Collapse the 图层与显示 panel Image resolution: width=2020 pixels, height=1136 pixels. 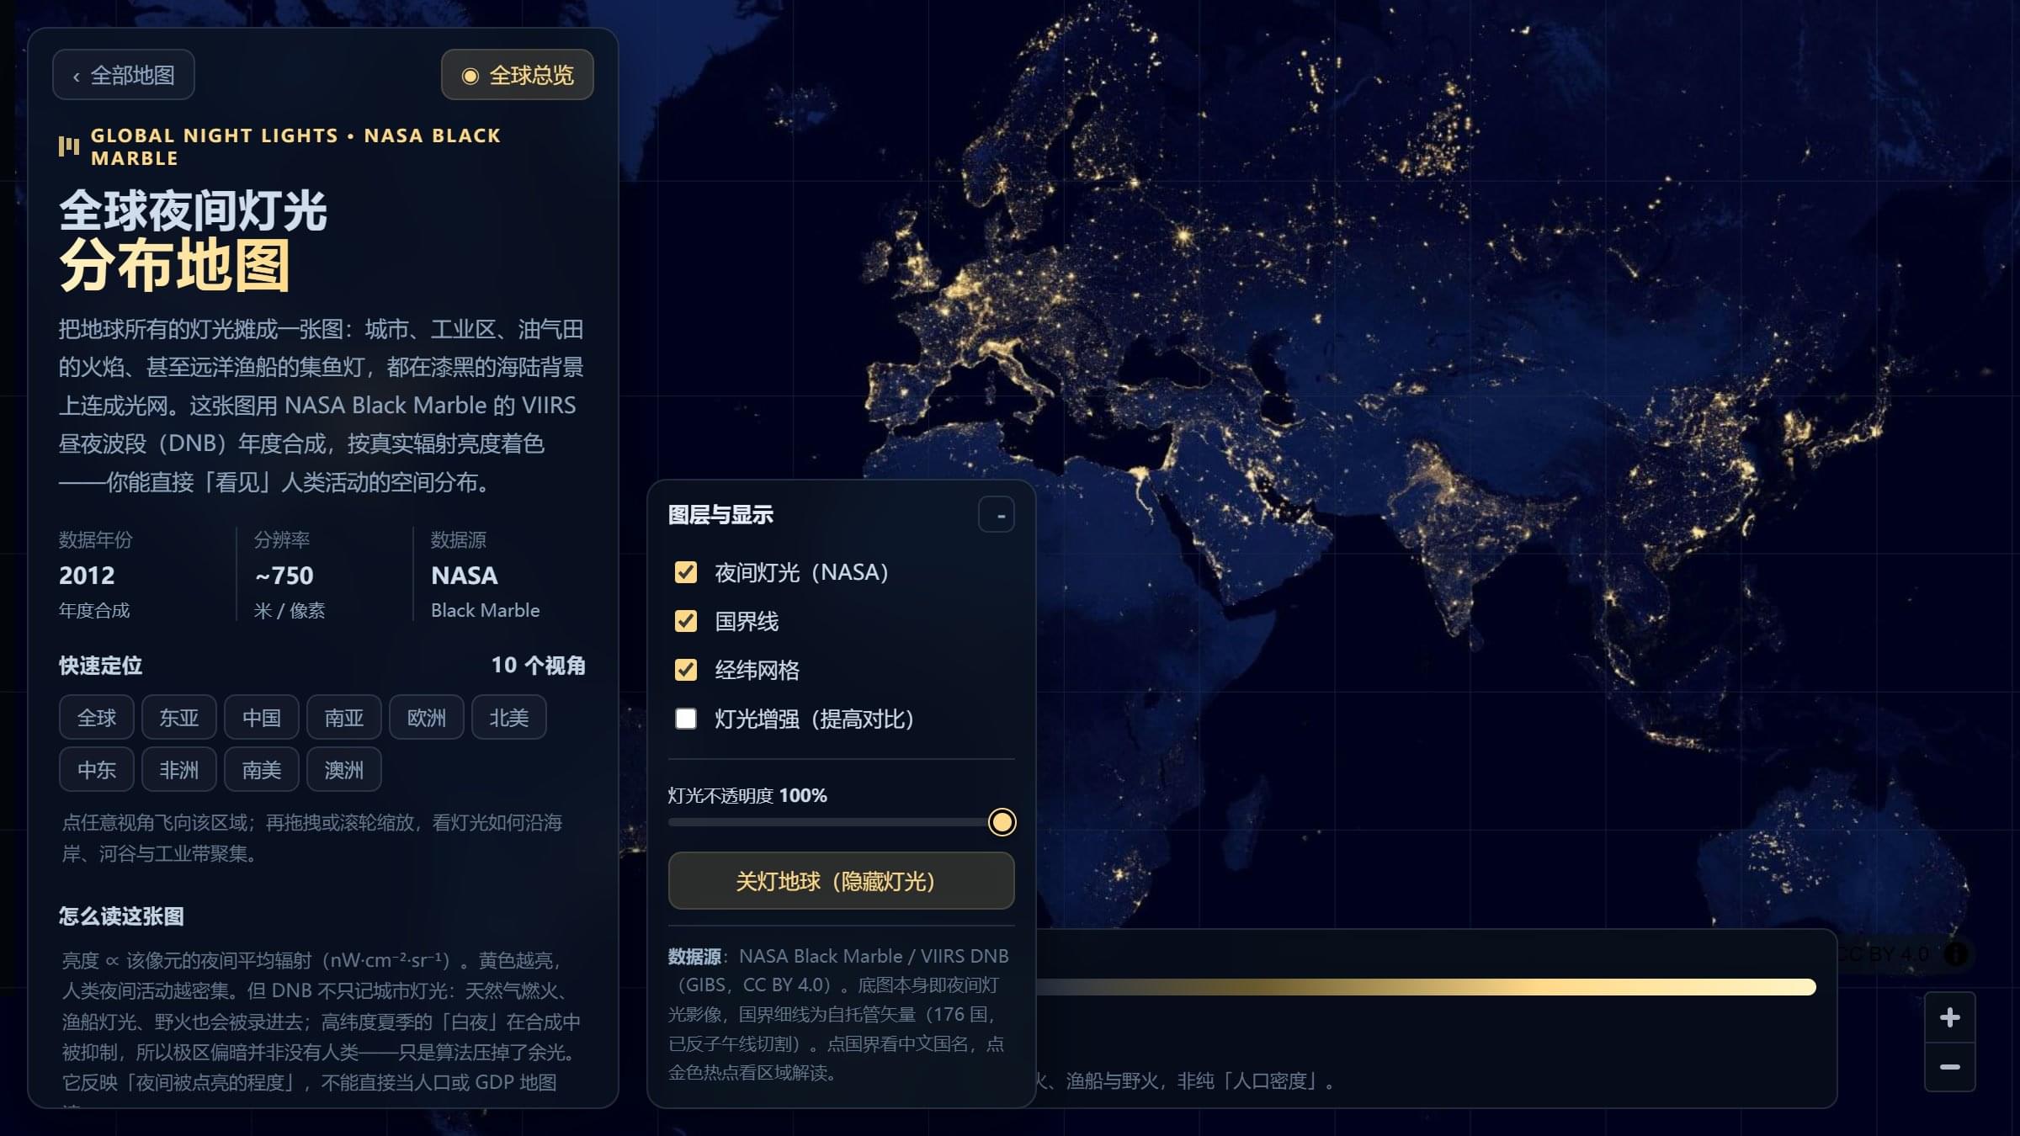point(997,515)
